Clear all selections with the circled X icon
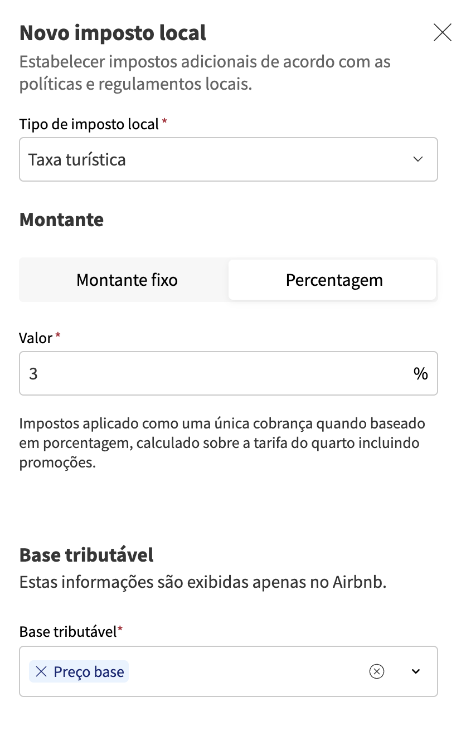 377,672
